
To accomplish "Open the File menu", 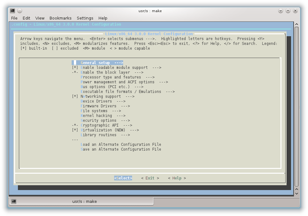I will [x=14, y=18].
